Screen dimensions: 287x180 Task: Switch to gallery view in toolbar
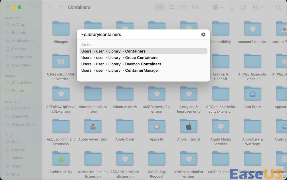[195, 7]
